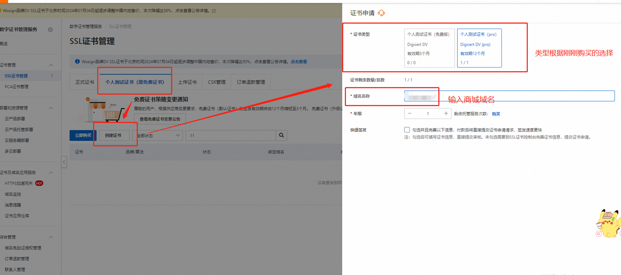
Task: Enable the 快捷签发 checkbox
Action: point(407,130)
